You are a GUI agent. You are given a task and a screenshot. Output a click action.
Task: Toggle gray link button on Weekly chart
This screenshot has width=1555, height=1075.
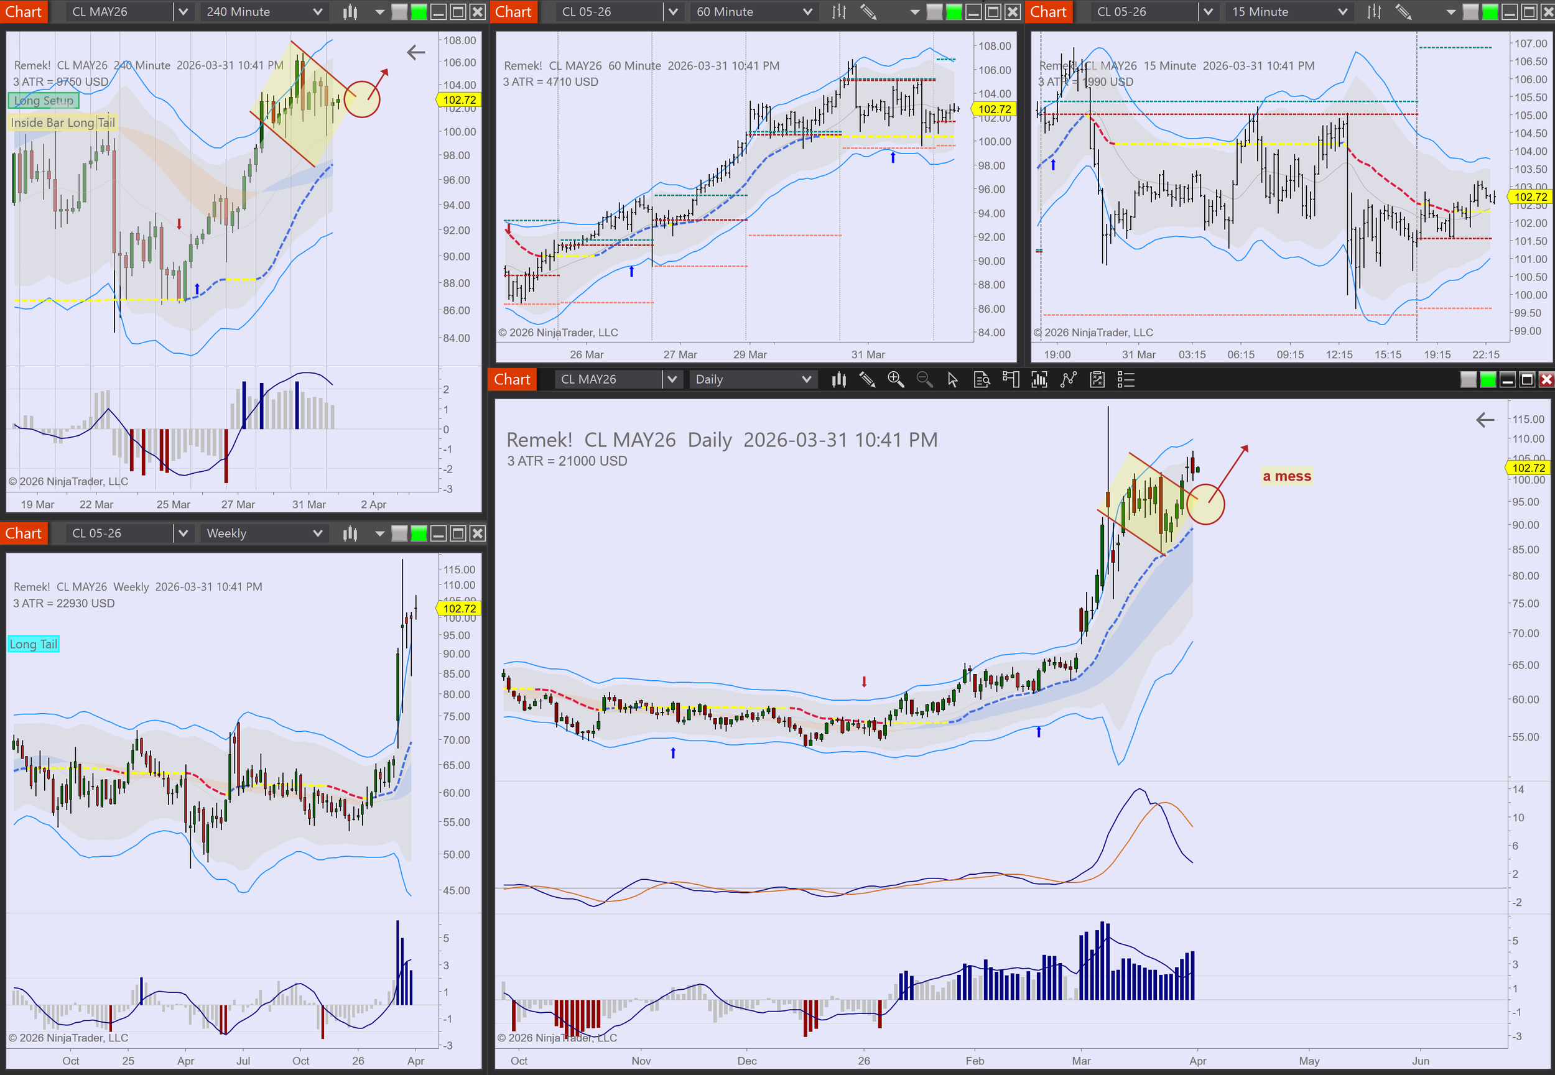(399, 533)
